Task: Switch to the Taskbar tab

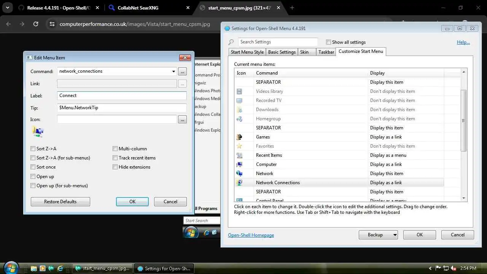Action: click(326, 52)
